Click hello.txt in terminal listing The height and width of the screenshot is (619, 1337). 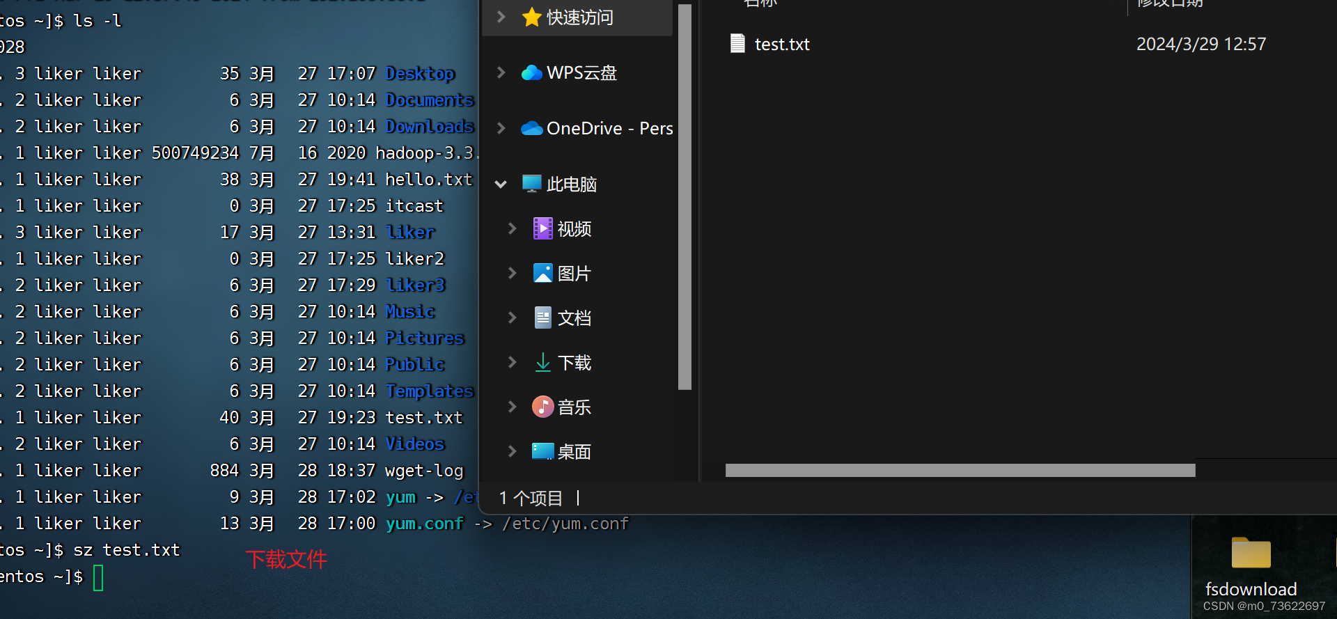point(429,179)
